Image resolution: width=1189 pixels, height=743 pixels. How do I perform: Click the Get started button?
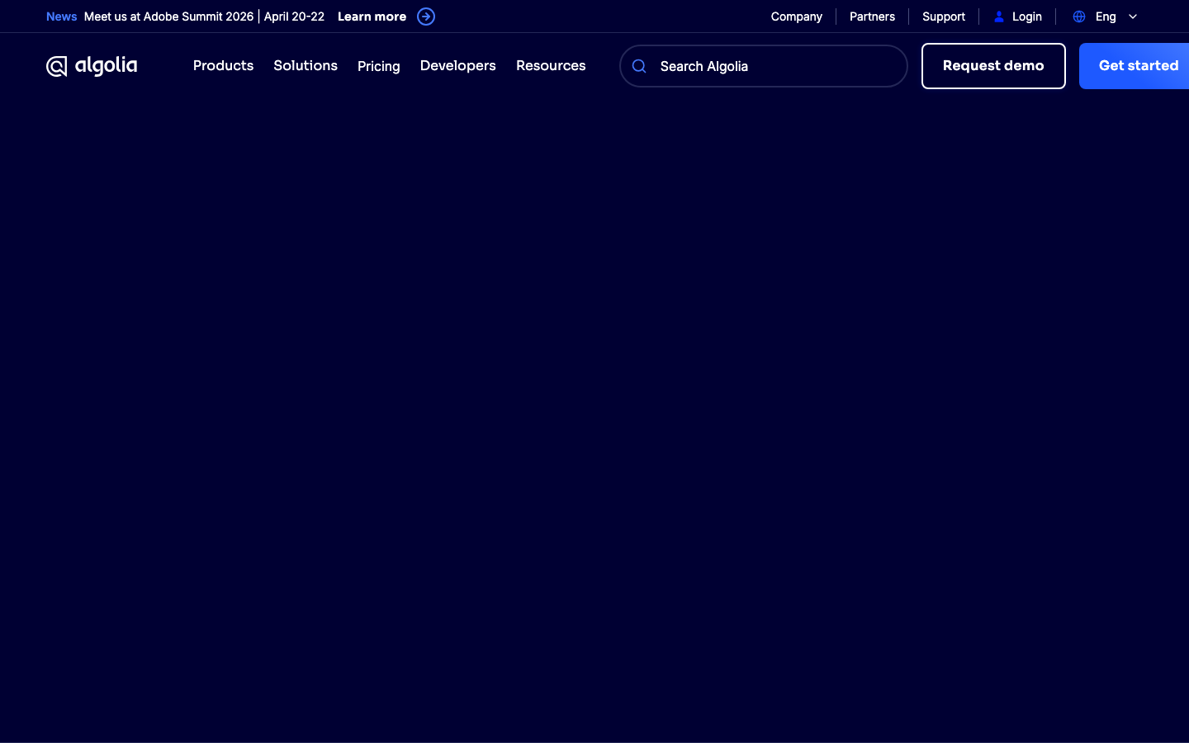tap(1139, 66)
